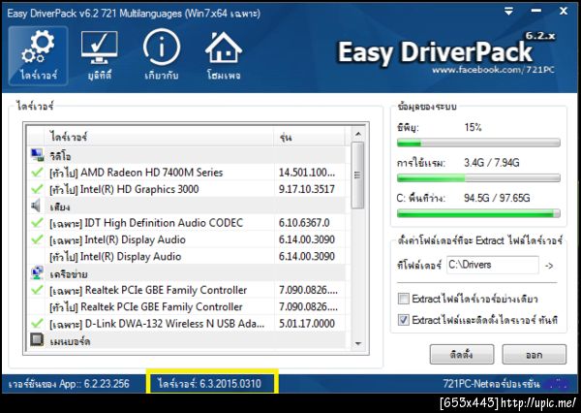
Task: Click the driver version 6.3.2015.0310 status text
Action: pyautogui.click(x=209, y=383)
